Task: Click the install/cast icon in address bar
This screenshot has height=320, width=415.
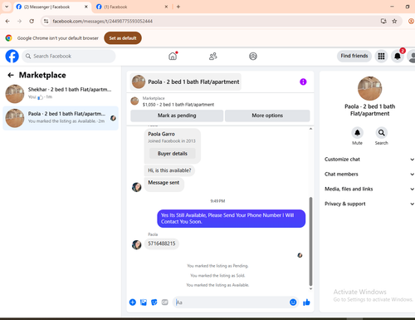Action: pos(383,21)
